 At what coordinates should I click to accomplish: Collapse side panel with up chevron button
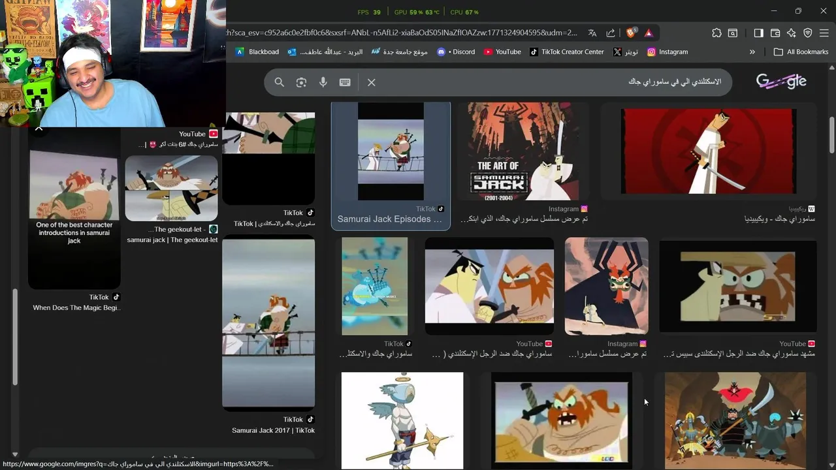(x=39, y=128)
